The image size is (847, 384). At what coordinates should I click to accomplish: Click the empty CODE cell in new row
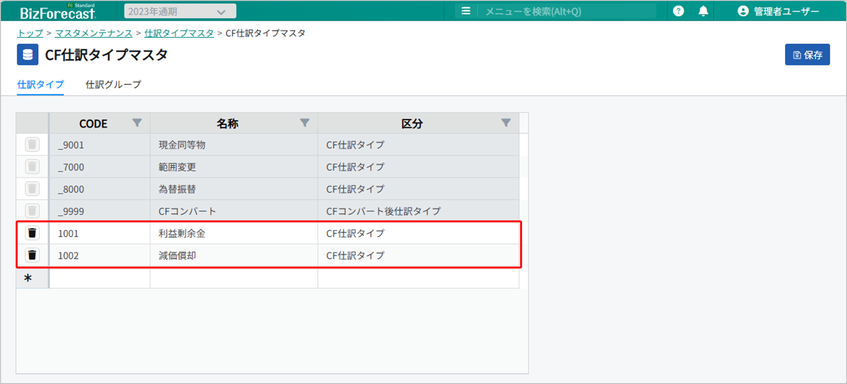(100, 278)
